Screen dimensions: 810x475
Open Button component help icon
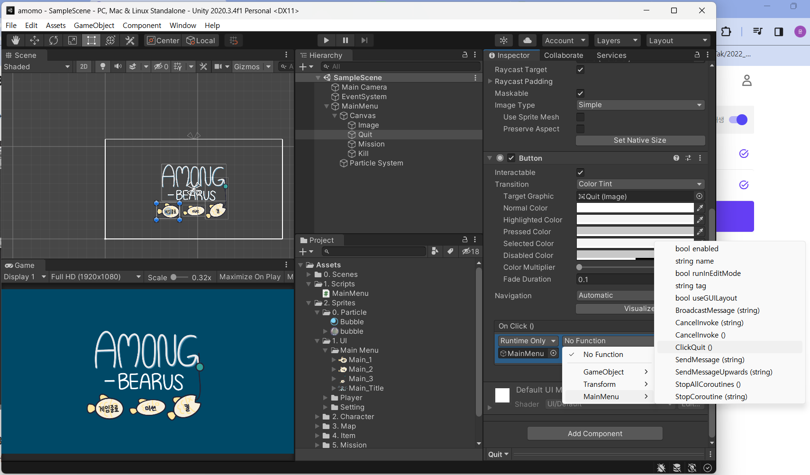(676, 158)
